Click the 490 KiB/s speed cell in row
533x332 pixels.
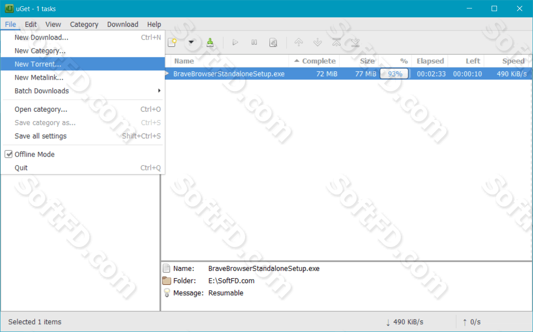[512, 74]
